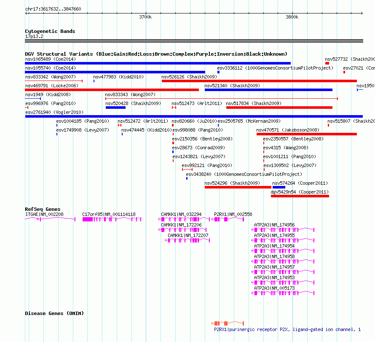Image resolution: width=375 pixels, height=342 pixels.
Task: Select the nsv512473 (Arlt2011) label
Action: pos(197,103)
